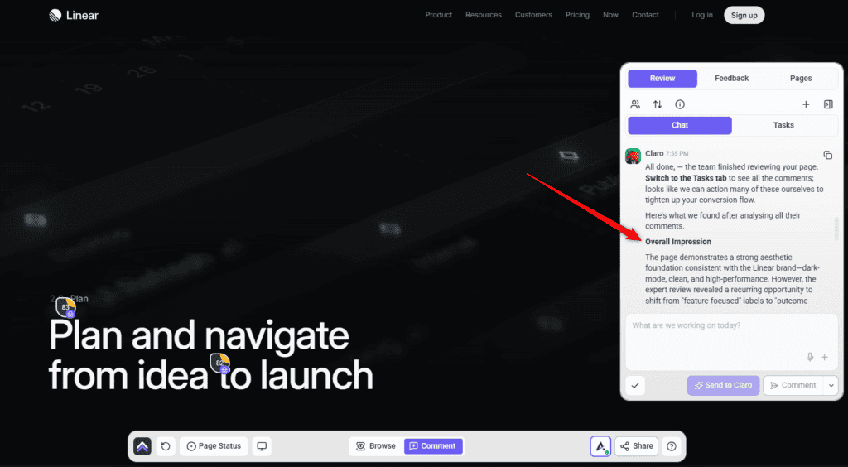Open the monitor device preview icon
The image size is (848, 467).
[262, 446]
